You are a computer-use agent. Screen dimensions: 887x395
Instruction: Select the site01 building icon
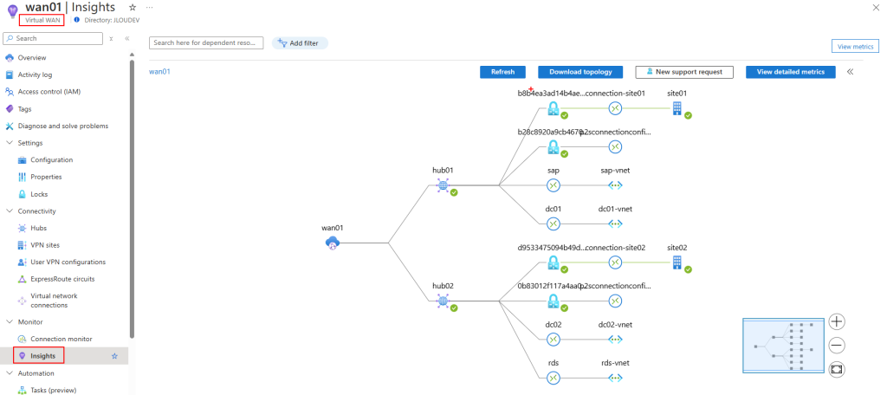click(677, 108)
